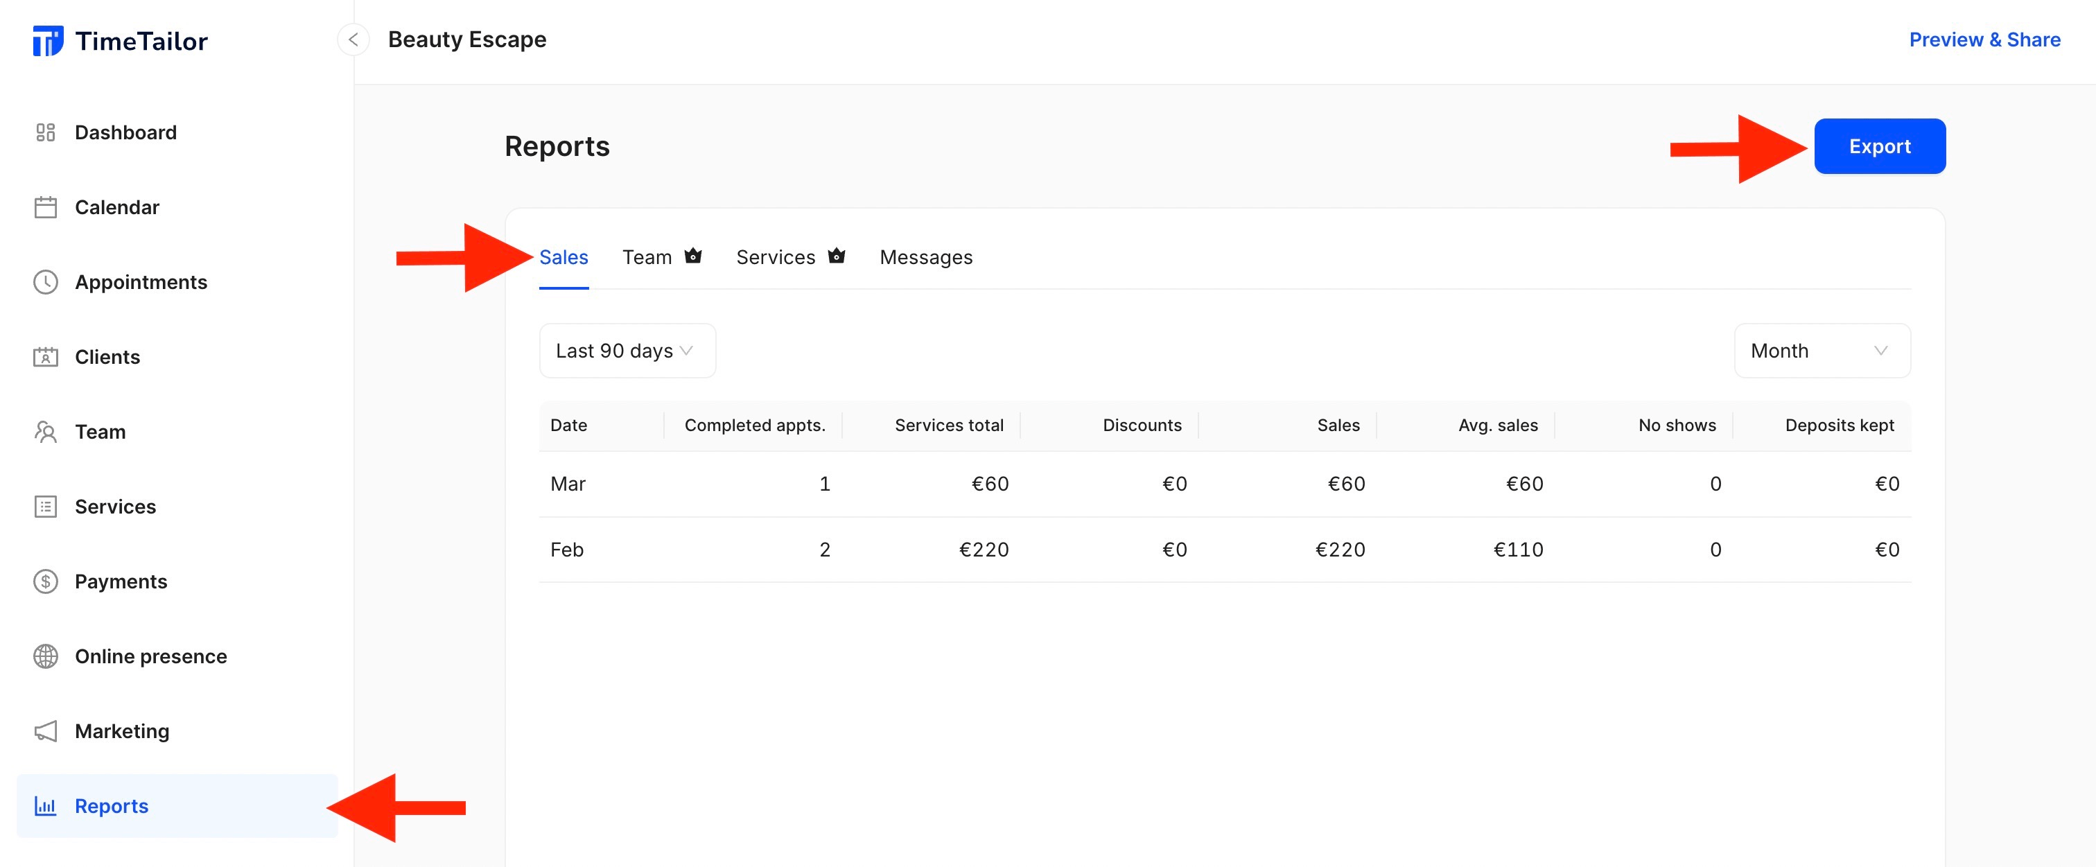Click the Reports bar chart icon
The height and width of the screenshot is (867, 2096).
46,806
